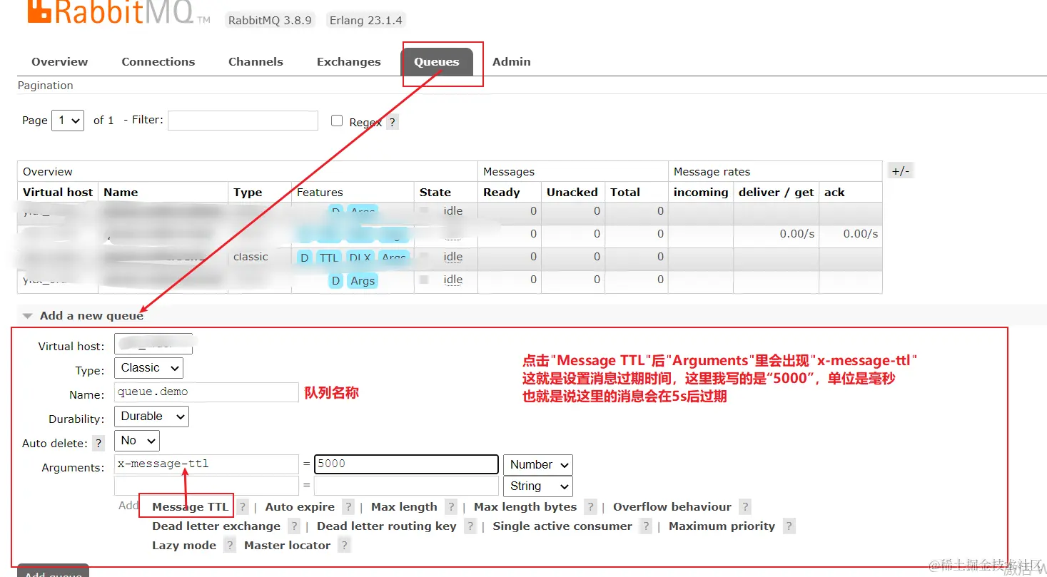
Task: Add the Auto expire argument
Action: (300, 506)
